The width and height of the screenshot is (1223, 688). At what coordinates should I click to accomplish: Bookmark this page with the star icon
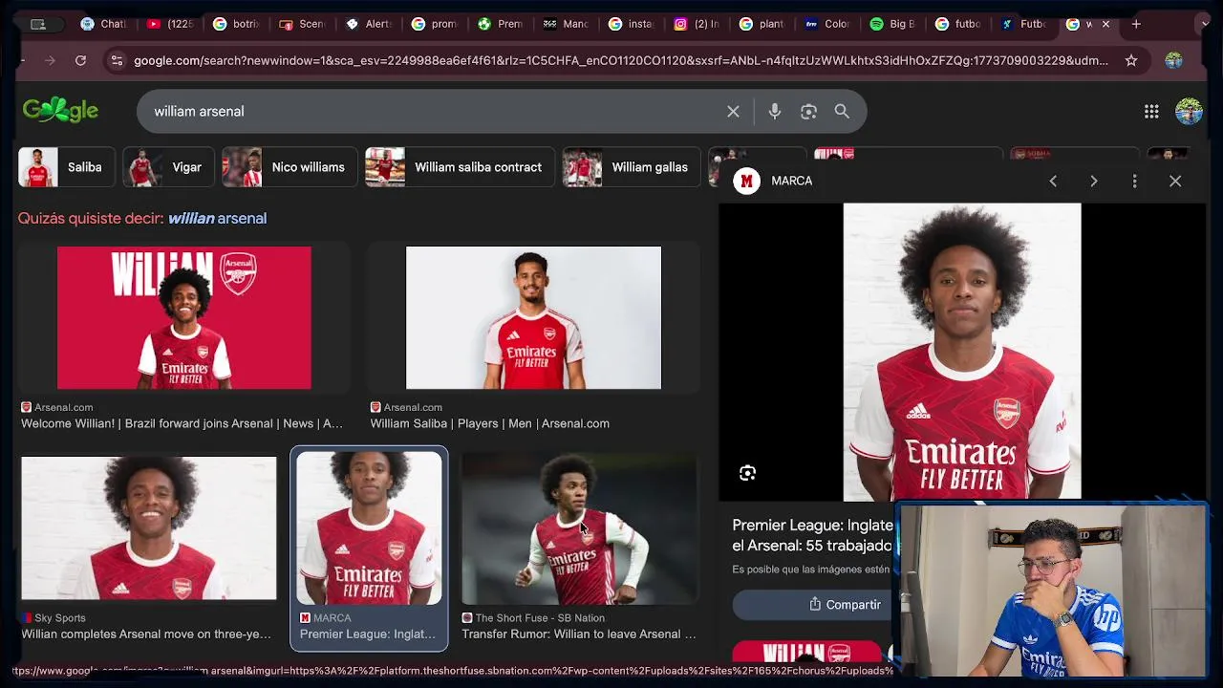pyautogui.click(x=1131, y=60)
